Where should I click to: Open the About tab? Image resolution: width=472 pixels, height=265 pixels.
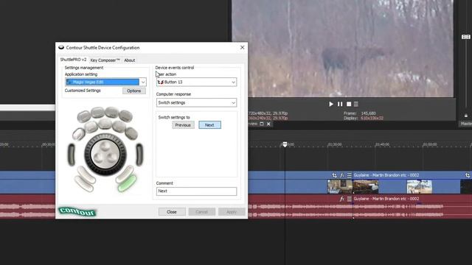130,60
